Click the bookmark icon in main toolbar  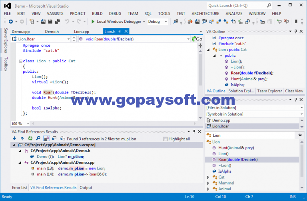point(296,22)
